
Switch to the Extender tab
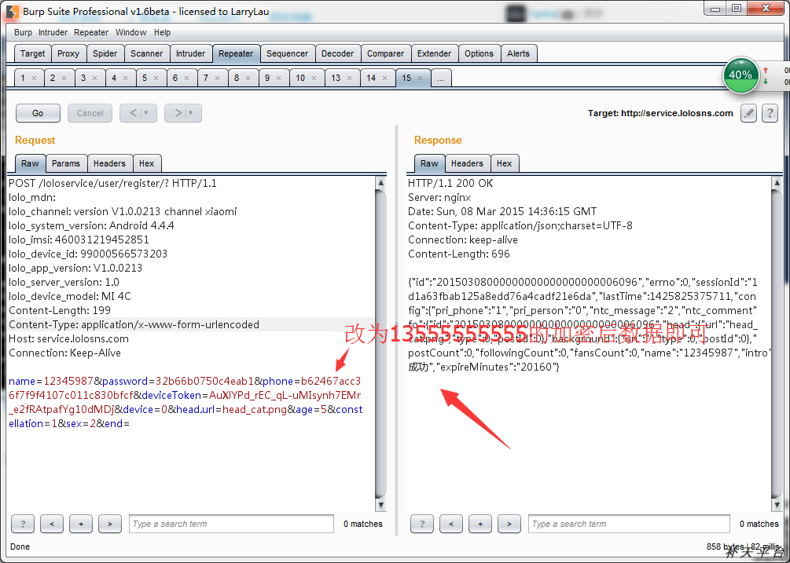tap(434, 53)
